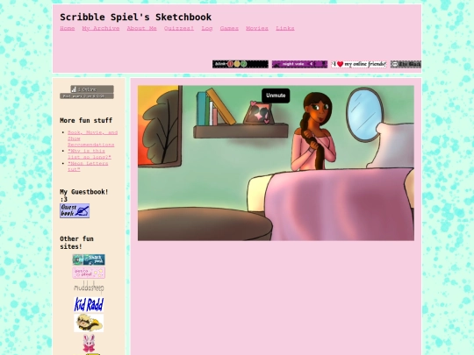Open the Quizzes! page
The width and height of the screenshot is (474, 355).
[179, 28]
